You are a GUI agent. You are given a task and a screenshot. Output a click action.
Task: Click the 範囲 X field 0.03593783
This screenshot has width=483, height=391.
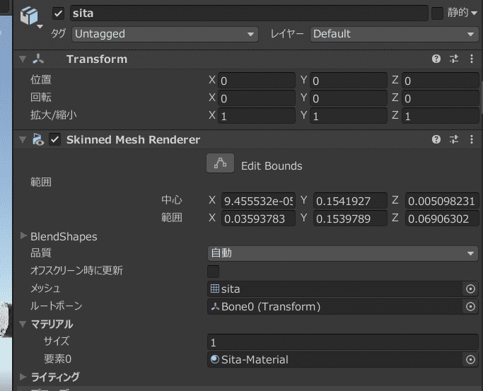click(x=258, y=218)
